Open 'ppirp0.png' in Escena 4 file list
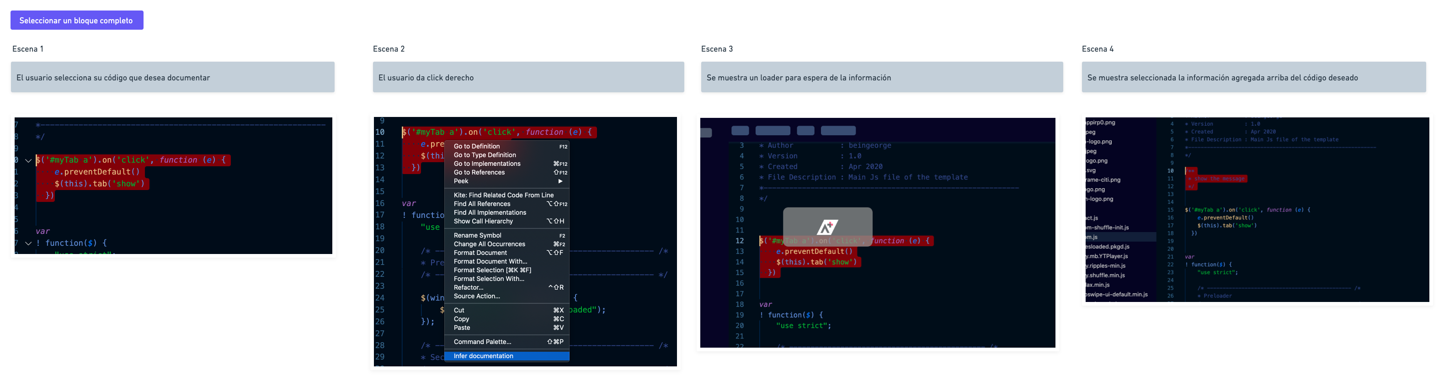Viewport: 1444px width, 381px height. point(1100,122)
